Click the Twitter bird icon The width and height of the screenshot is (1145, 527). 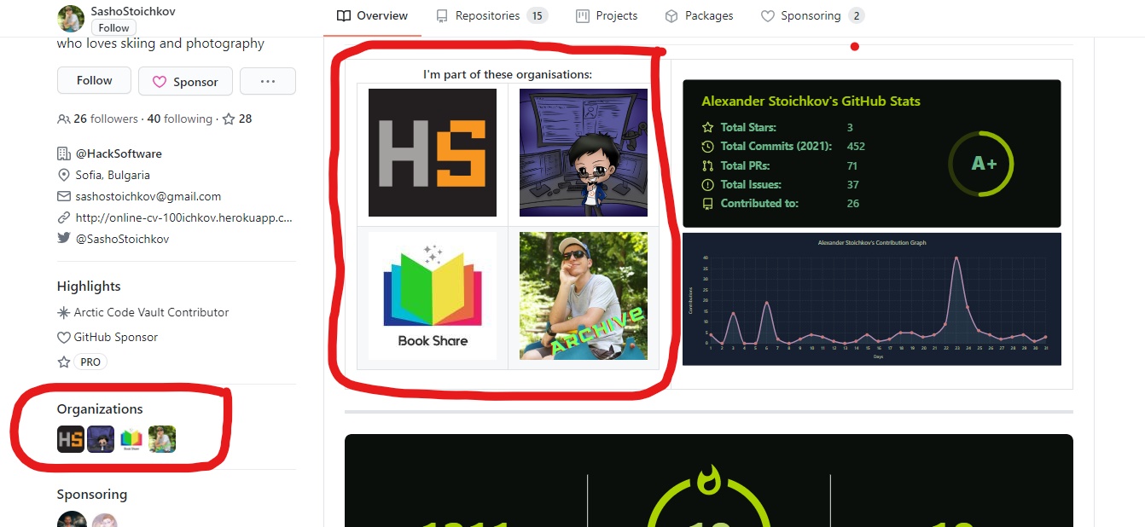pos(64,239)
